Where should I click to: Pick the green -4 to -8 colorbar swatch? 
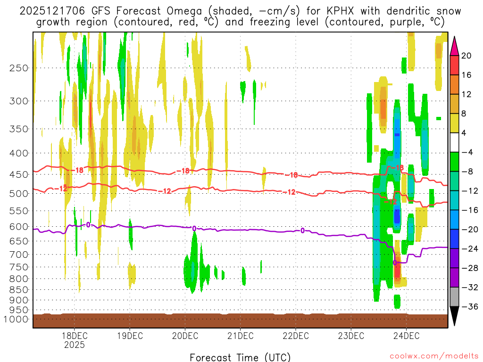pyautogui.click(x=454, y=162)
